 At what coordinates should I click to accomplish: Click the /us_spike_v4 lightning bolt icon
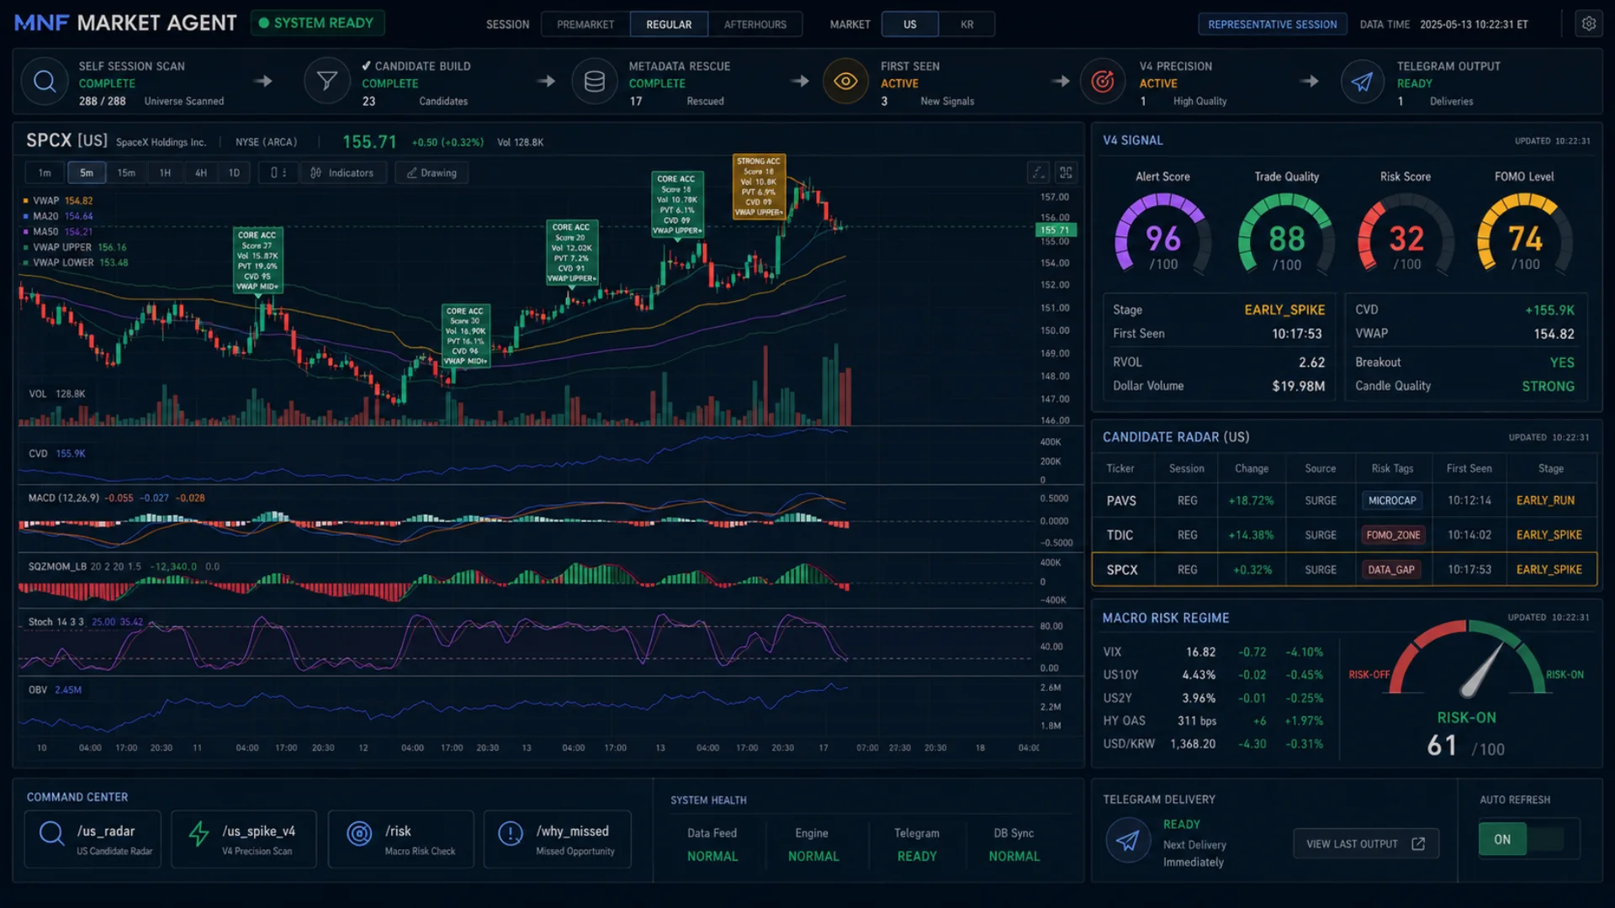(199, 833)
